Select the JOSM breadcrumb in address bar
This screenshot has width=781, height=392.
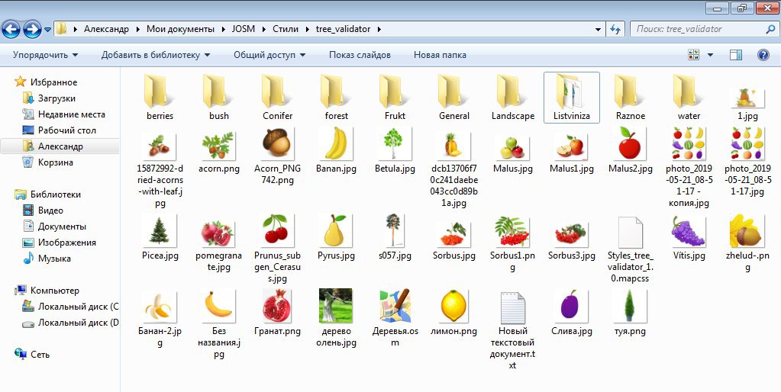[x=243, y=29]
